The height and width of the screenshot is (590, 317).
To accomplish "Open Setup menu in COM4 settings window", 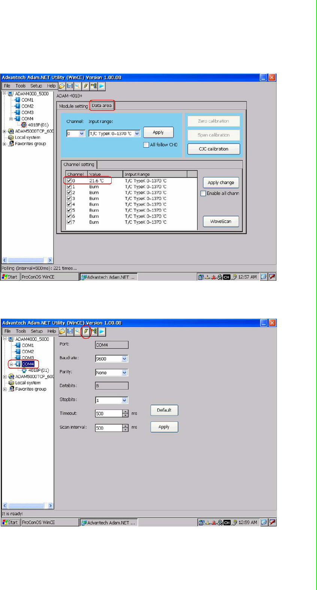I will 37,331.
